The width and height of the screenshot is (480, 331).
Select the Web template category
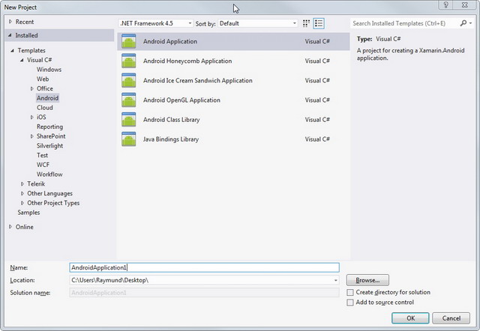click(43, 79)
